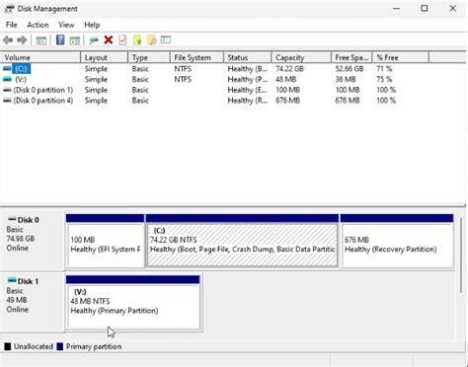Click the Forward arrow toolbar icon

point(22,40)
